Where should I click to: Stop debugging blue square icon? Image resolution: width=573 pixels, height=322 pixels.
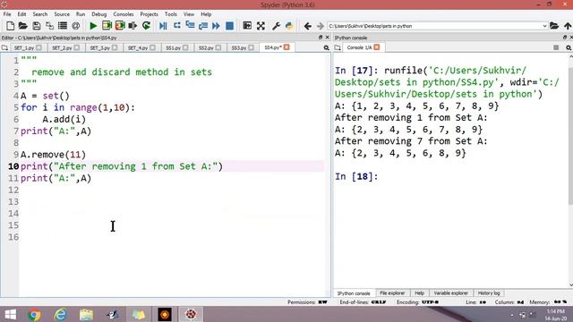pyautogui.click(x=229, y=26)
